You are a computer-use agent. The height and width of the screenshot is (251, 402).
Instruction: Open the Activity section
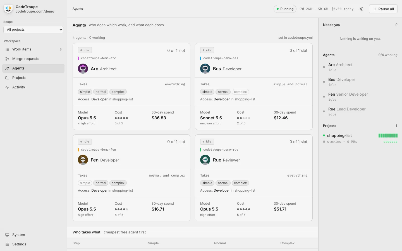[x=33, y=87]
